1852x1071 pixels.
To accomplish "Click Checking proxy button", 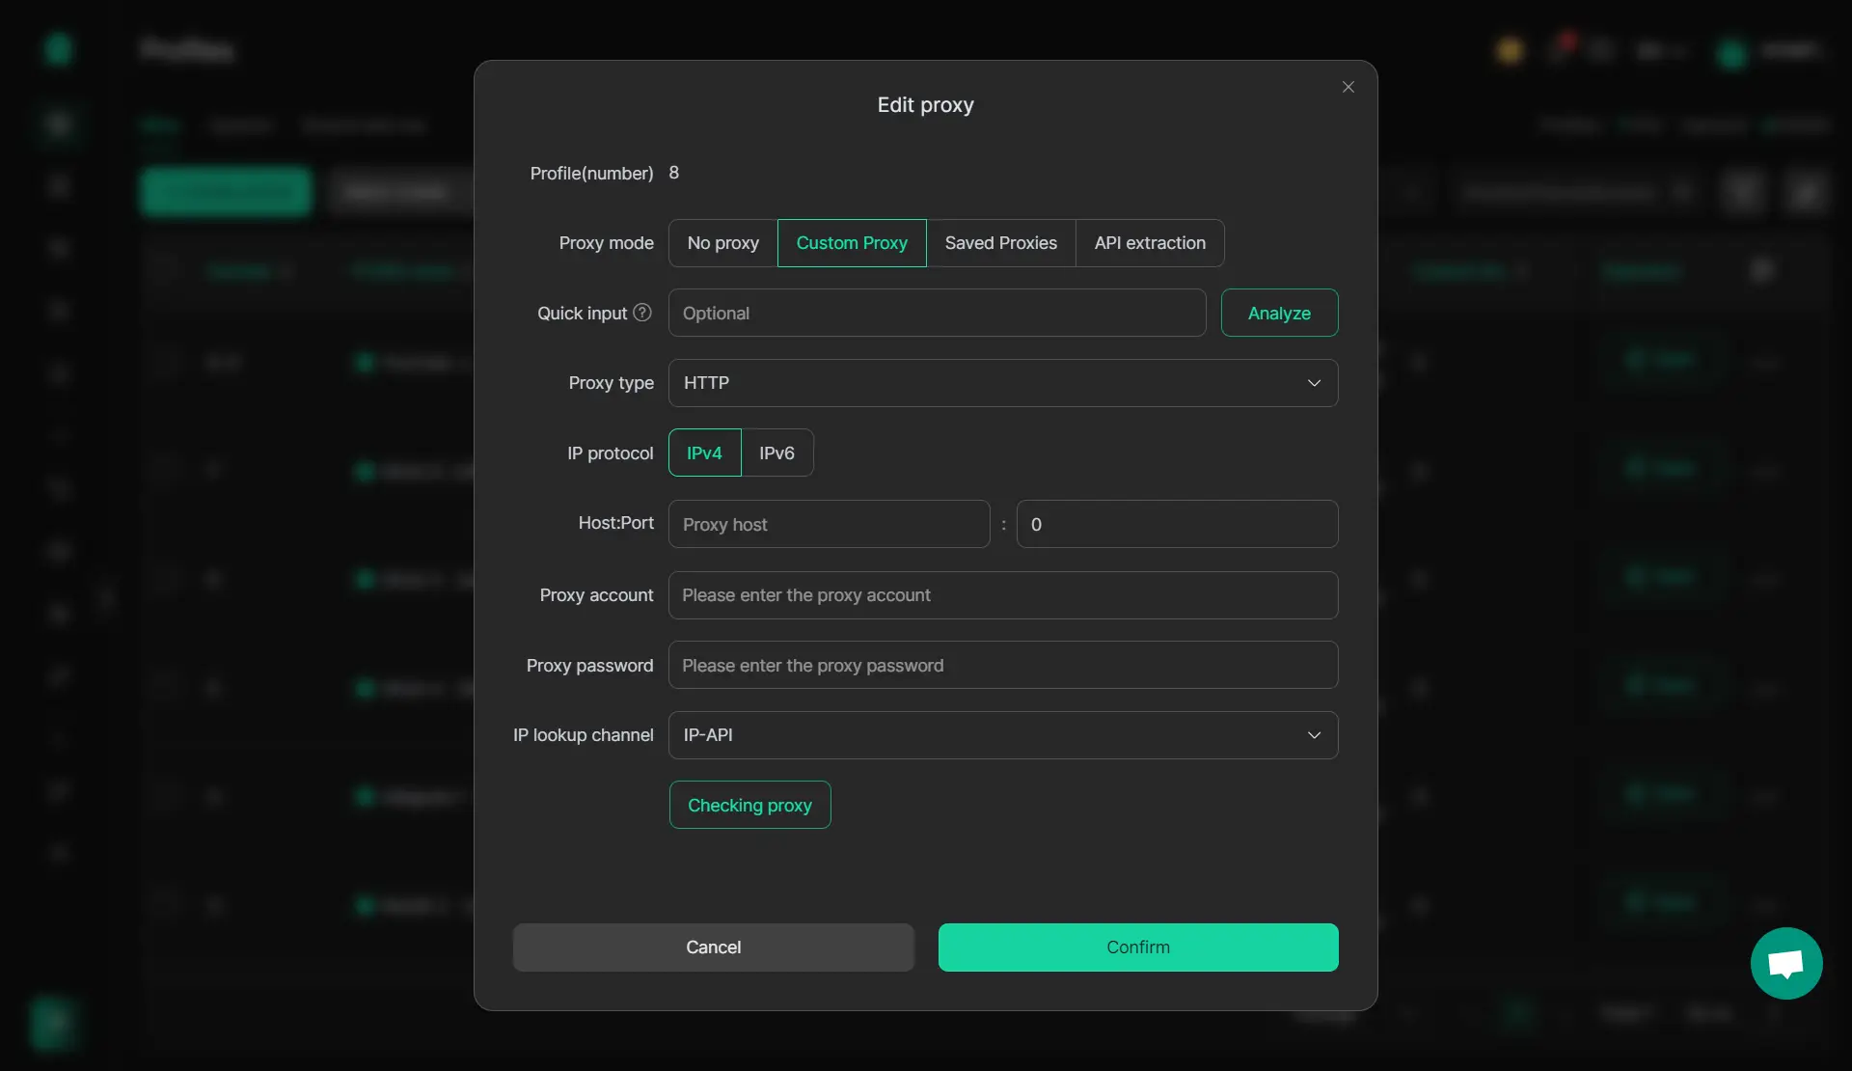I will click(x=749, y=805).
